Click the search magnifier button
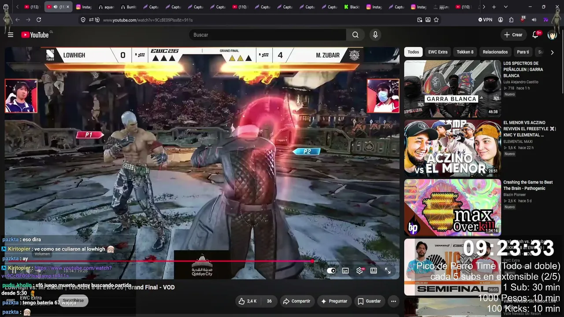Screen dimensions: 564x317 (356, 35)
